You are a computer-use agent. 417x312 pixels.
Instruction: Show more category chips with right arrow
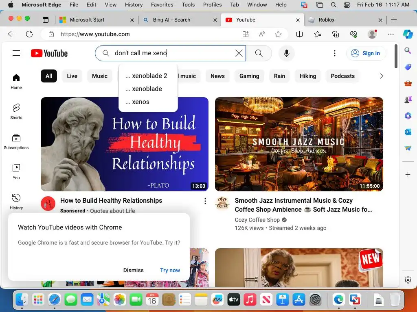click(x=381, y=76)
